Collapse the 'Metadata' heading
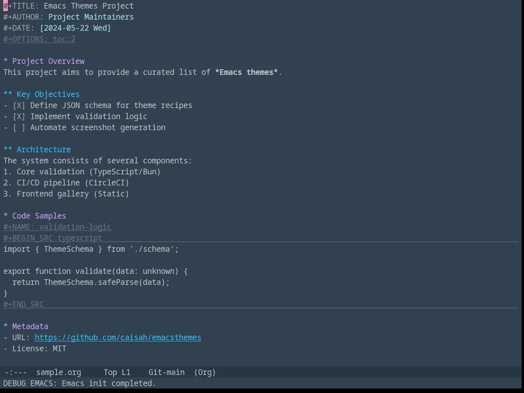This screenshot has height=393, width=524. coord(6,327)
